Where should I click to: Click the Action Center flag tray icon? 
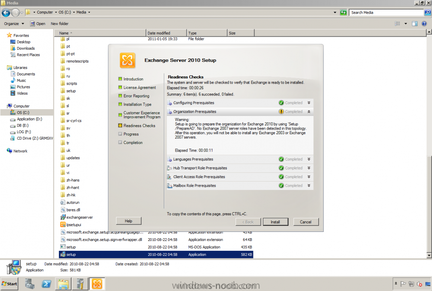[x=403, y=283]
